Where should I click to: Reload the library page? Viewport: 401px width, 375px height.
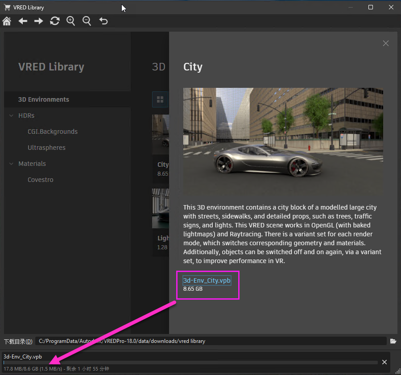[x=55, y=21]
